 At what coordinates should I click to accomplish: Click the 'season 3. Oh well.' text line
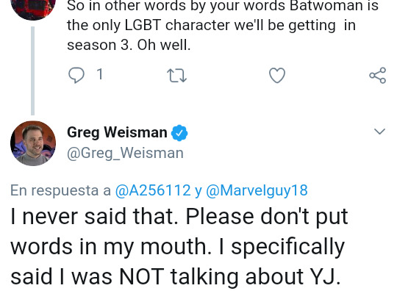(x=129, y=45)
